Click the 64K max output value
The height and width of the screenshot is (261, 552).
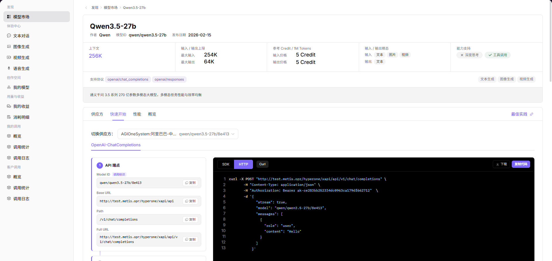pos(209,62)
